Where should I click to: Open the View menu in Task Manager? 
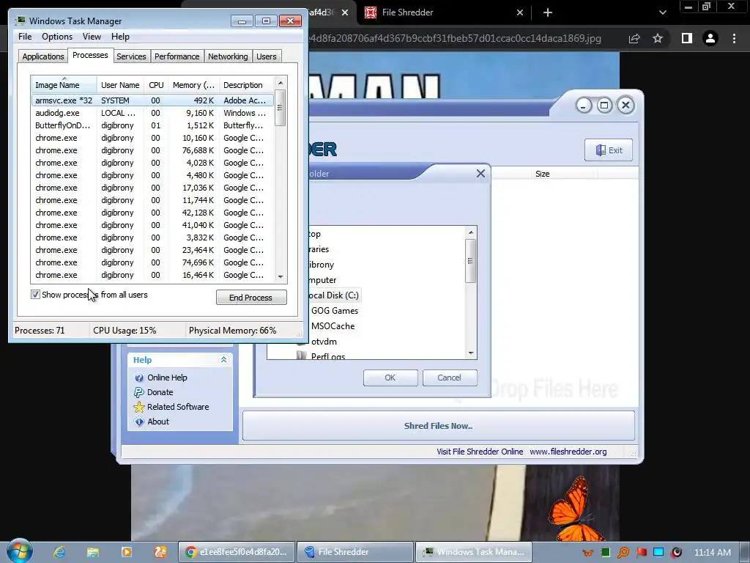point(92,37)
